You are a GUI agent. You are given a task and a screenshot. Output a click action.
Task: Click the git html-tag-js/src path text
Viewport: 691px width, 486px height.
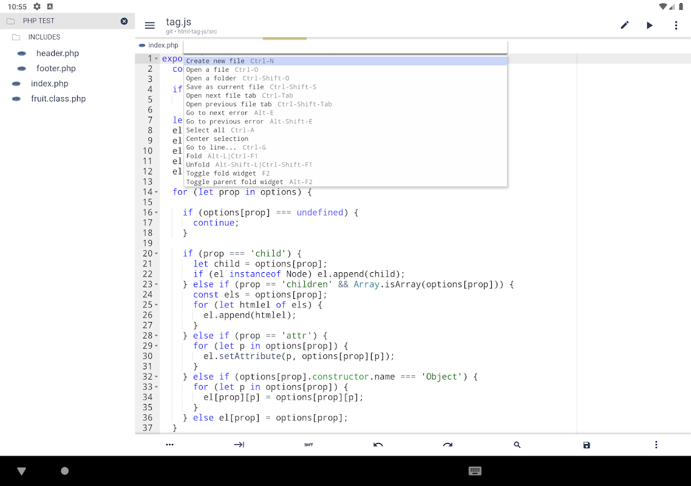[191, 32]
